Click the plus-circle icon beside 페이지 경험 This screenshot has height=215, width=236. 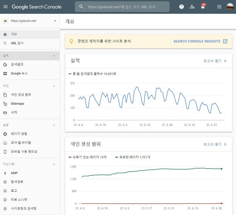tap(5, 134)
